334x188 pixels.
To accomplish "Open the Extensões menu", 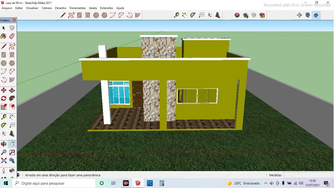I will click(x=106, y=8).
